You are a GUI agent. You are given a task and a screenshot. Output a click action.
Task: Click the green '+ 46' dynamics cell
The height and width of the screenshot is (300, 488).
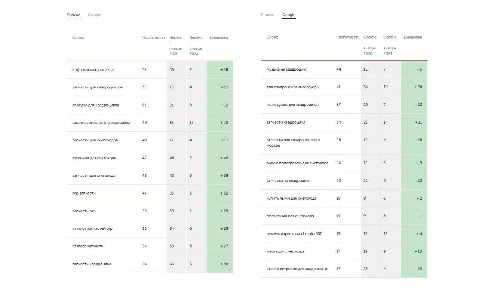point(220,158)
